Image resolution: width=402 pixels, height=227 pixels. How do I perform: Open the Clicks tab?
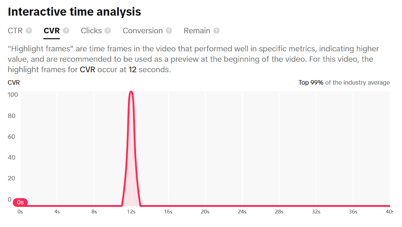91,31
